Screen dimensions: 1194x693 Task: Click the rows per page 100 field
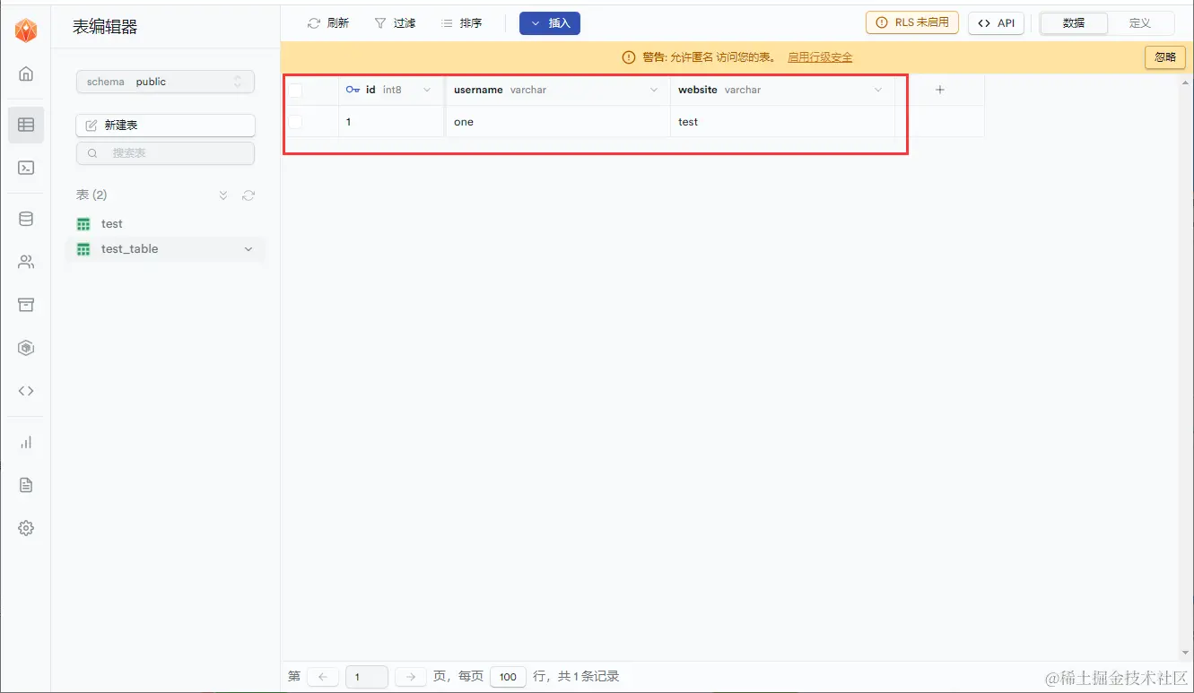(x=508, y=677)
